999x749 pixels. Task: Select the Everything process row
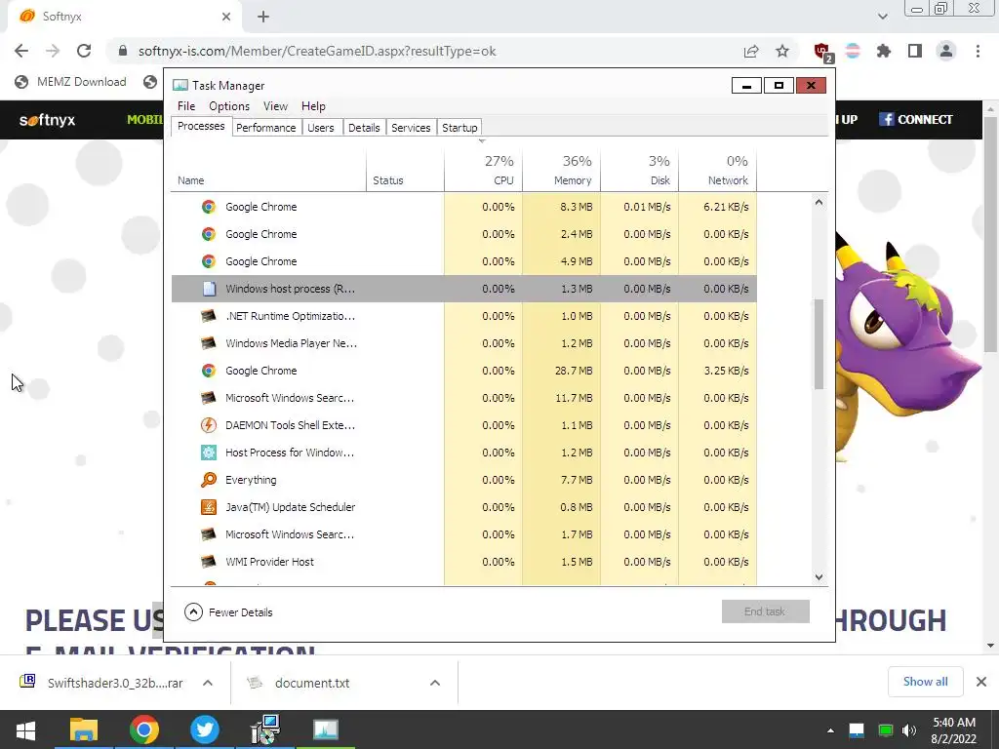[463, 480]
